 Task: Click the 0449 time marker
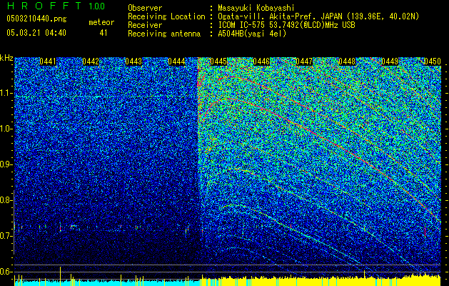pos(390,61)
